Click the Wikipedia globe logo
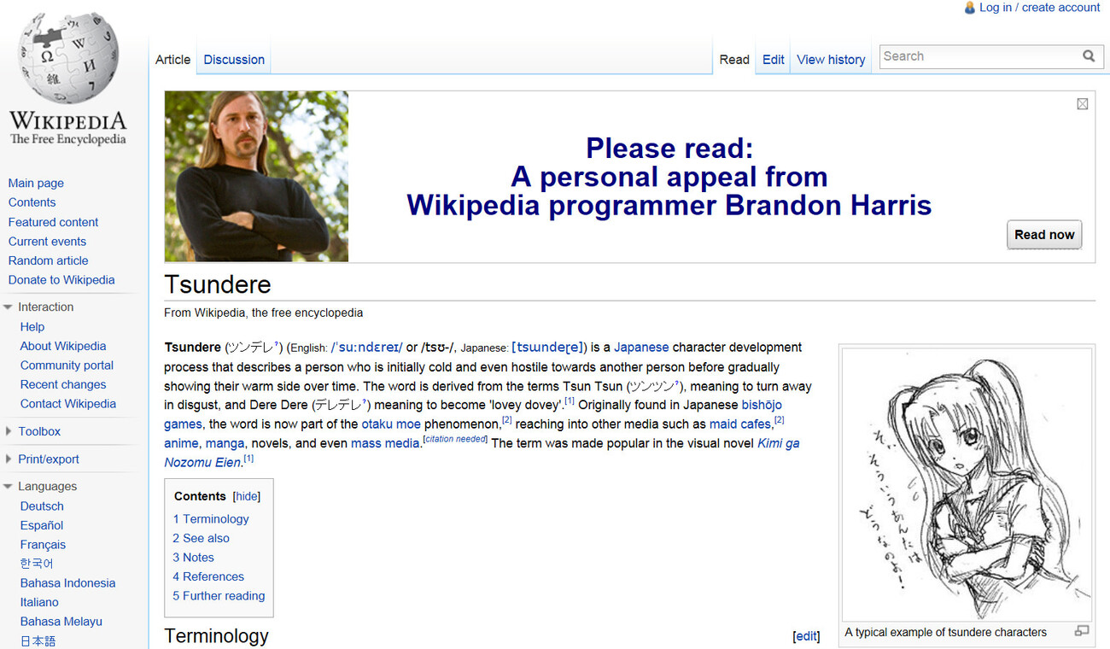This screenshot has width=1110, height=649. (x=68, y=58)
